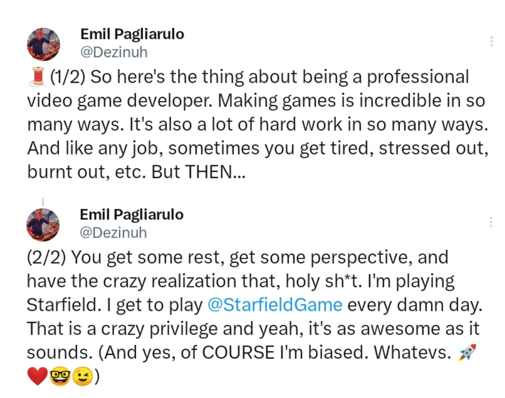
Task: Open more options on the first tweet
Action: pos(491,42)
